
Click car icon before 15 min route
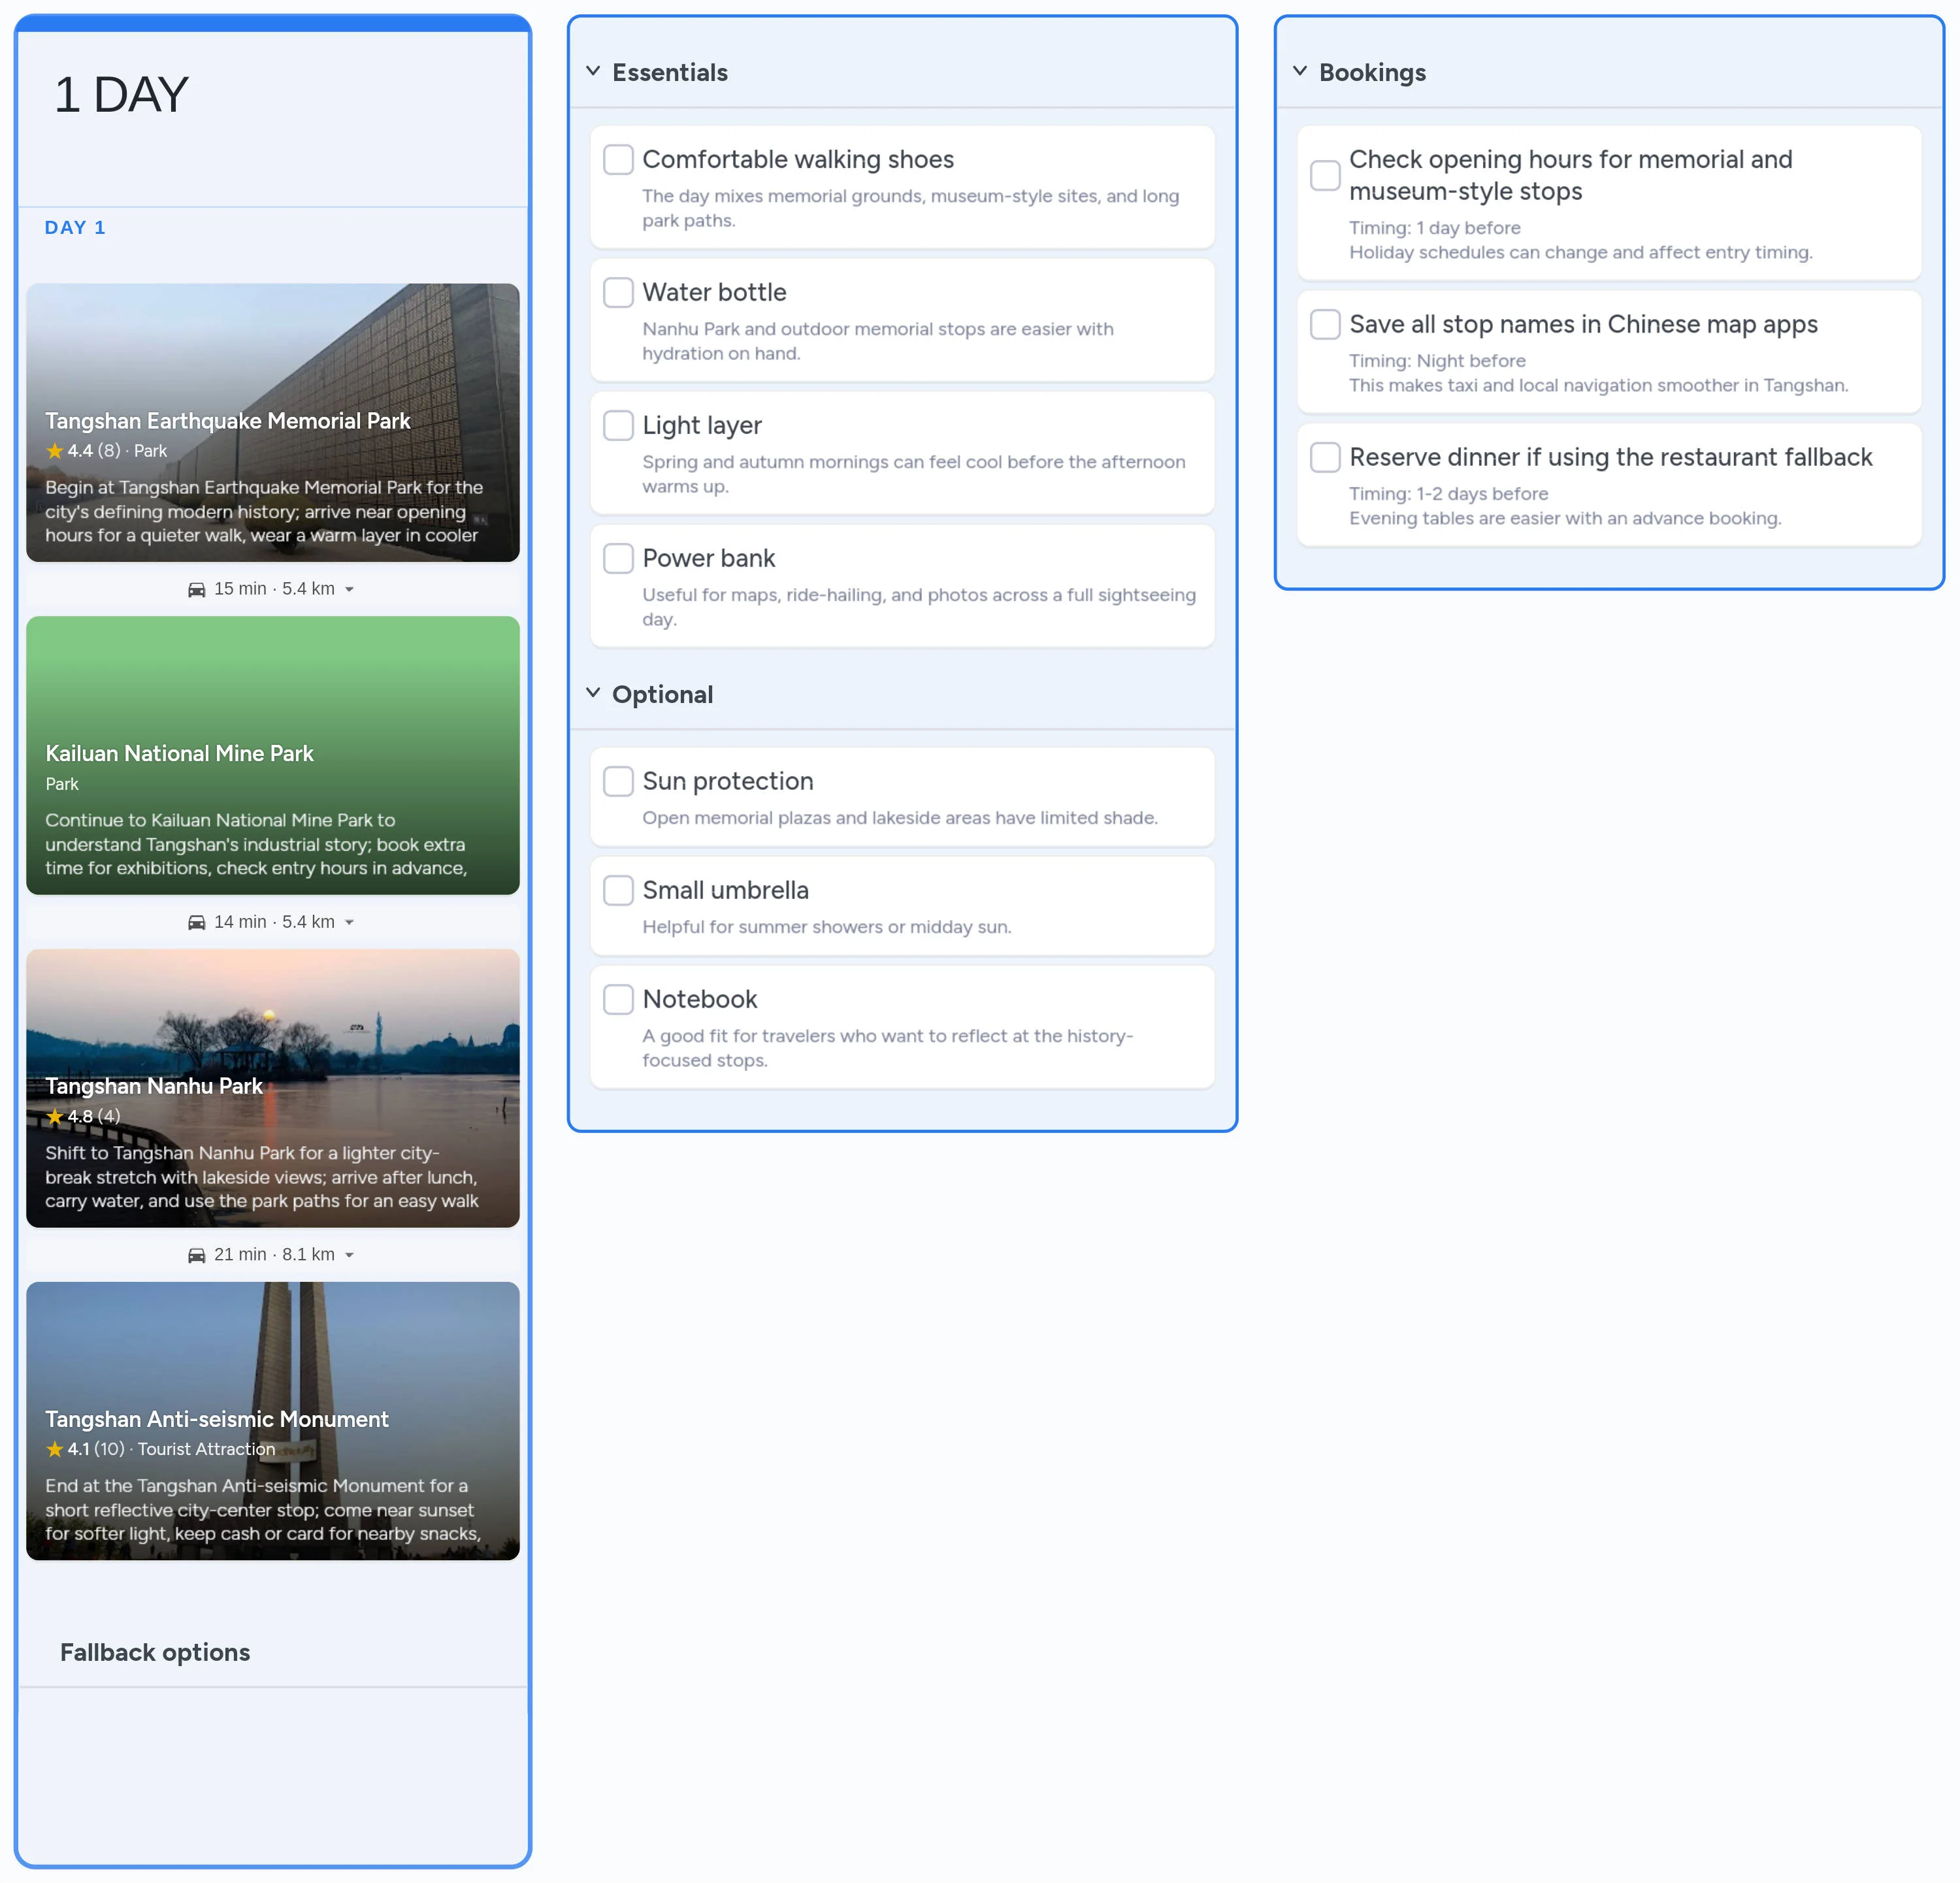point(197,590)
